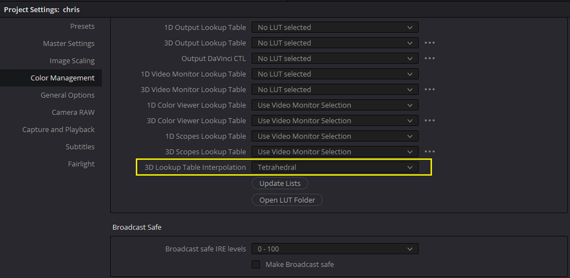Open 1D Scopes Lookup Table dropdown
This screenshot has width=570, height=278.
(x=335, y=136)
